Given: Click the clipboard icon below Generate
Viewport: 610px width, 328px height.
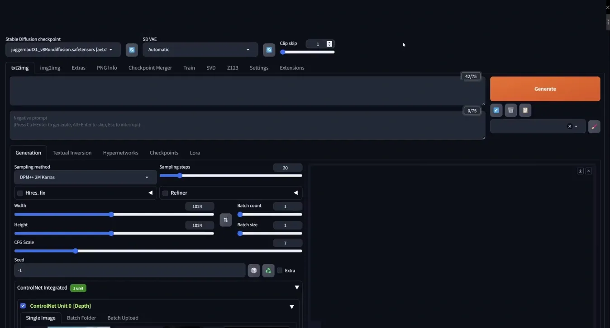Looking at the screenshot, I should click(525, 110).
